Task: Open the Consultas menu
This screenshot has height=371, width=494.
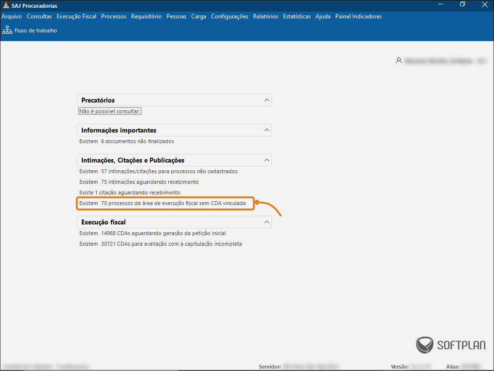Action: coord(39,16)
